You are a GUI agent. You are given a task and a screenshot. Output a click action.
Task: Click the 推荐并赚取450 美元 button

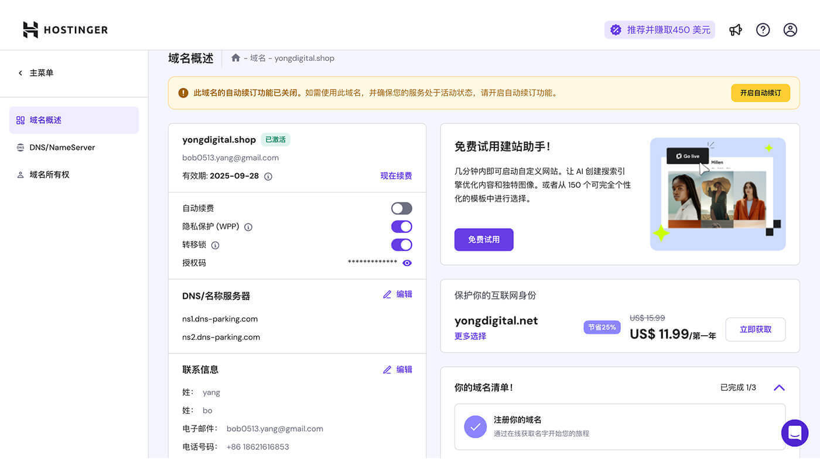[660, 30]
